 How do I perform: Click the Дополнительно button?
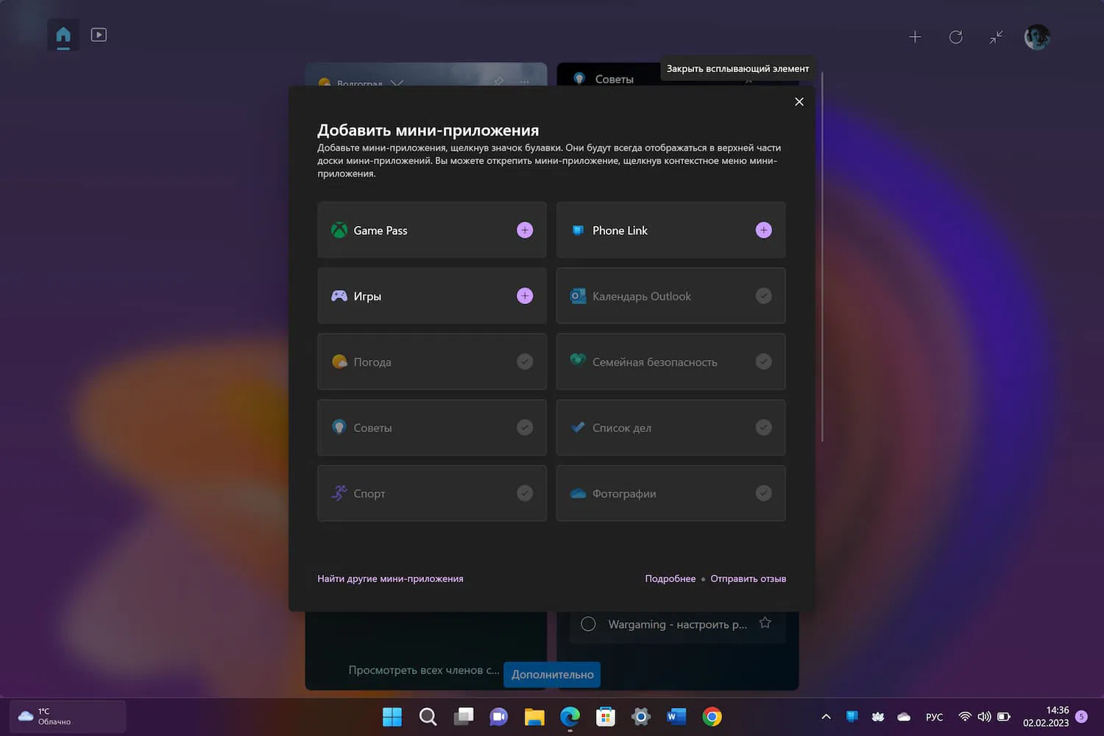coord(552,674)
